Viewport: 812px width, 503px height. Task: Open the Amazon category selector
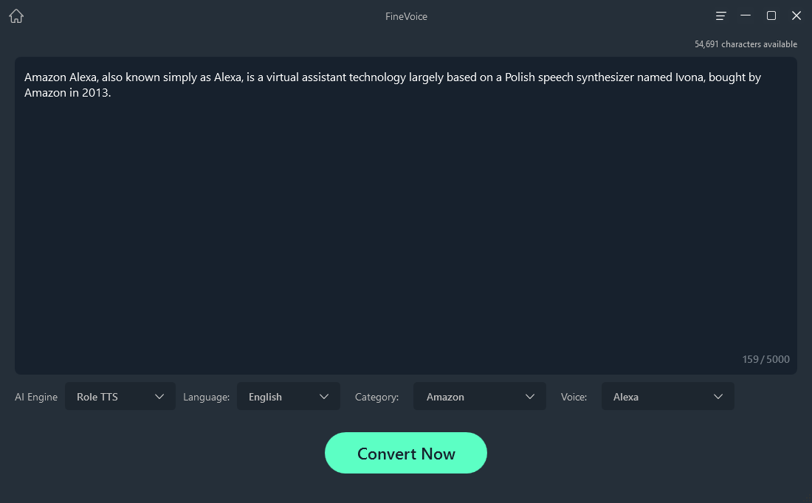coord(480,396)
